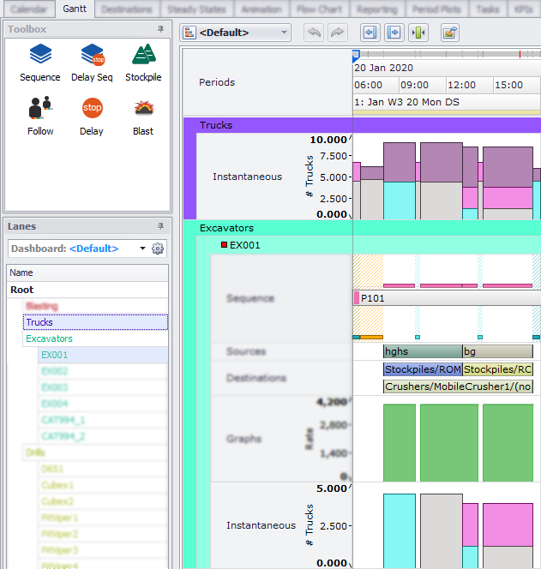Viewport: 541px width, 569px height.
Task: Click the undo arrow in toolbar
Action: pyautogui.click(x=314, y=33)
